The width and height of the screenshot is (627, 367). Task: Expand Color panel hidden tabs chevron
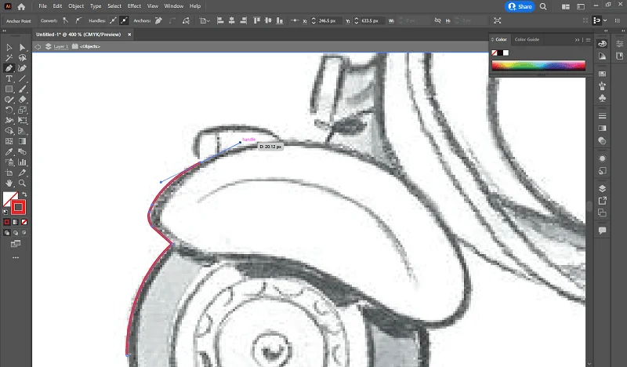point(577,40)
